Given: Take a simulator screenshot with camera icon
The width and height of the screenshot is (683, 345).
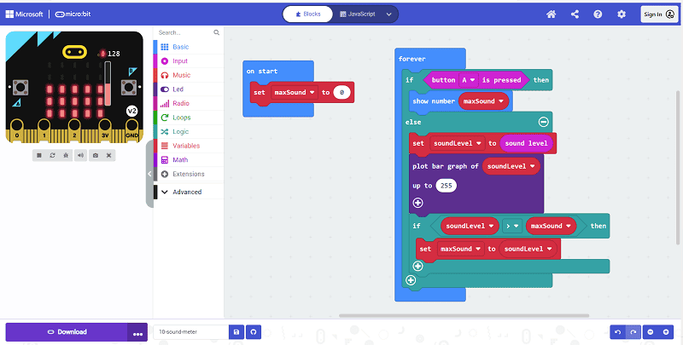Looking at the screenshot, I should point(96,155).
